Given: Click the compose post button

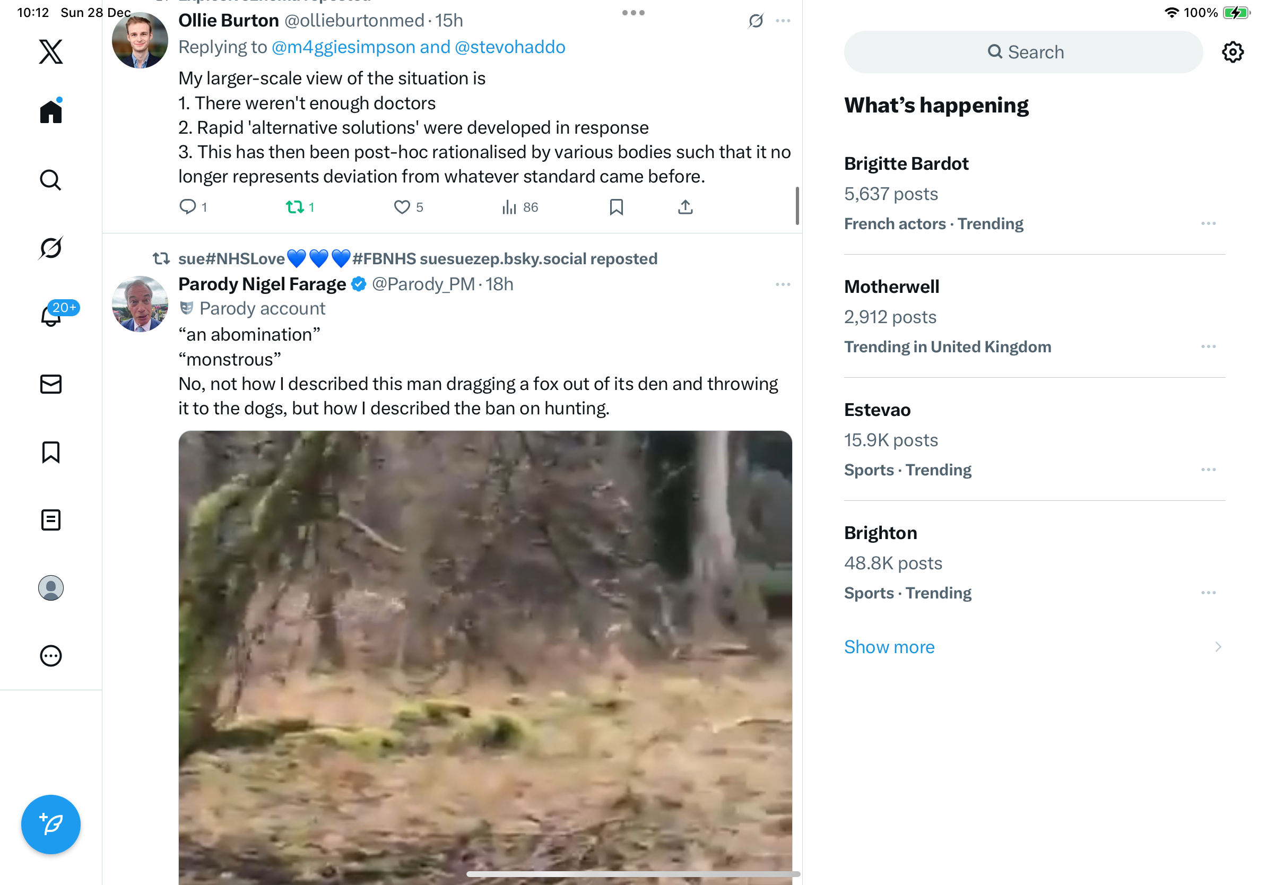Looking at the screenshot, I should point(51,825).
